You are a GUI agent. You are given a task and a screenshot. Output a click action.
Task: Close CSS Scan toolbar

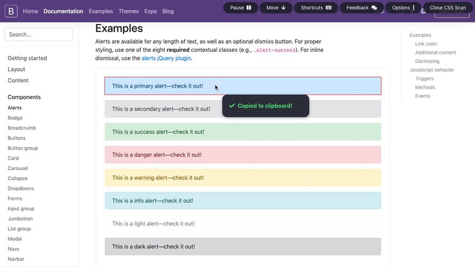448,8
